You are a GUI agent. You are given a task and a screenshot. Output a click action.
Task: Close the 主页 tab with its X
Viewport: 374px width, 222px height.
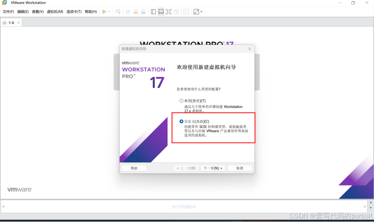pos(18,23)
